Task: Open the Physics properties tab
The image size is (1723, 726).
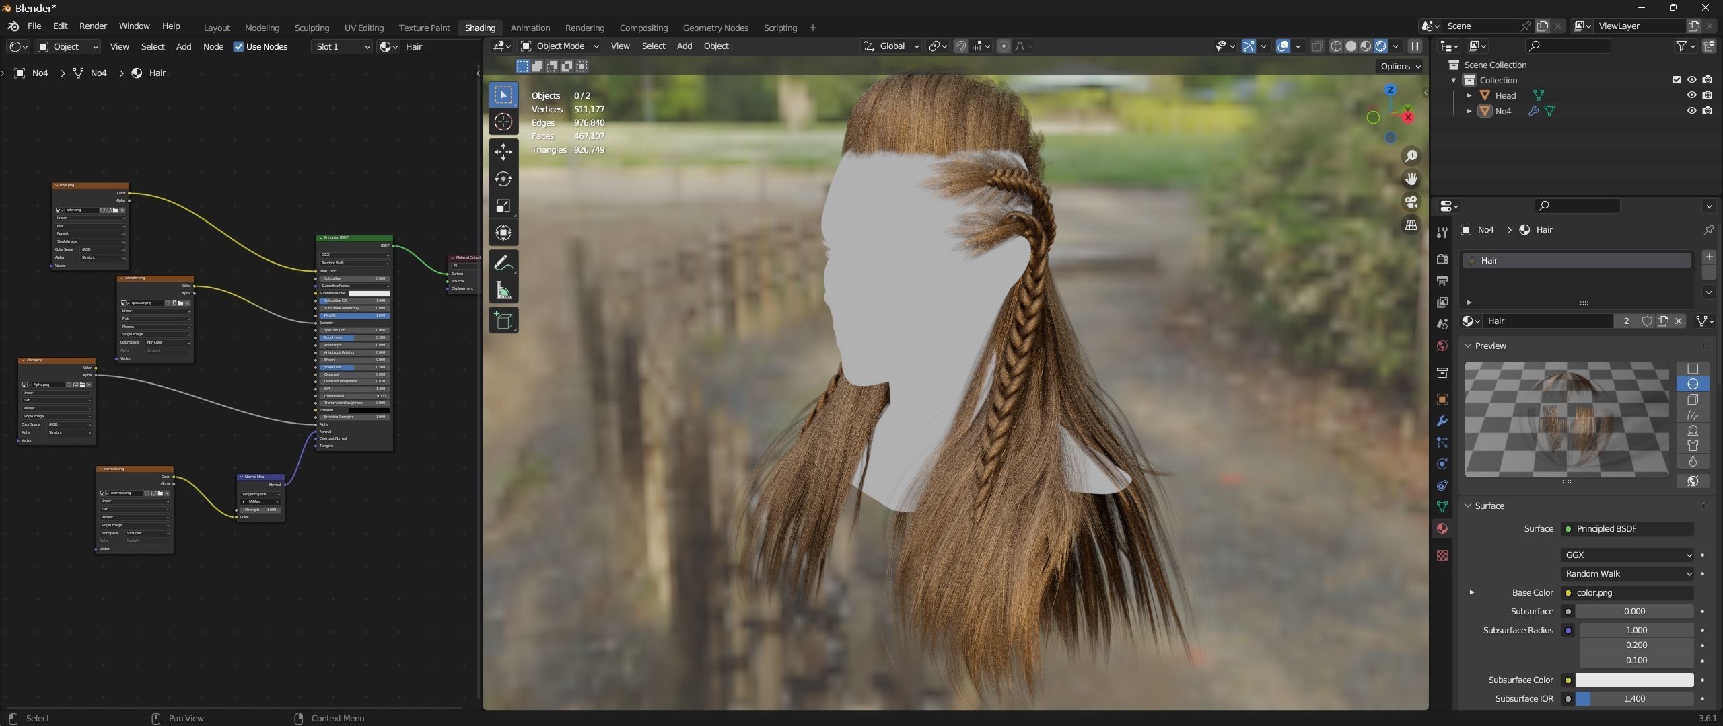Action: (1442, 464)
